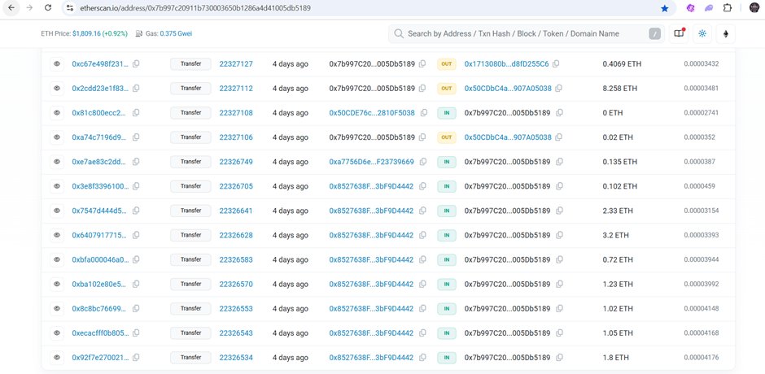Click the Transfer method badge in block 22326705 row
765x374 pixels.
click(190, 186)
